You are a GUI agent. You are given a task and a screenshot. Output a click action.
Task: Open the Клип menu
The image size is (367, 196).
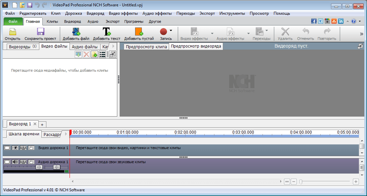[56, 13]
